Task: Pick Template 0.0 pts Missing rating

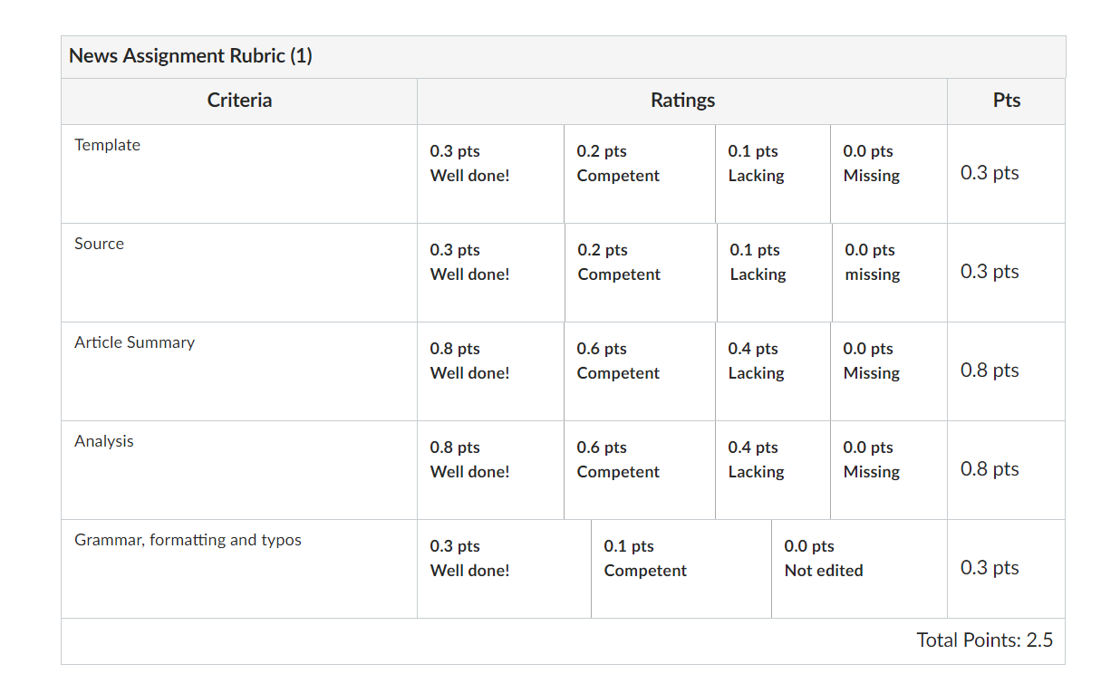Action: click(x=888, y=174)
